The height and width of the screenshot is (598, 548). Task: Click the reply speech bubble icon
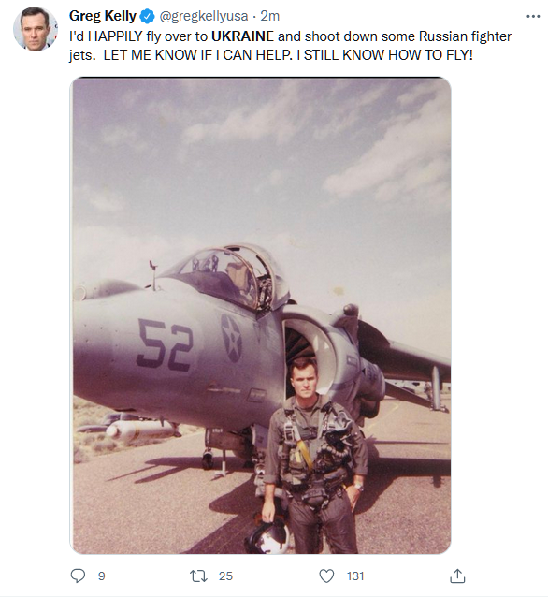[x=78, y=576]
